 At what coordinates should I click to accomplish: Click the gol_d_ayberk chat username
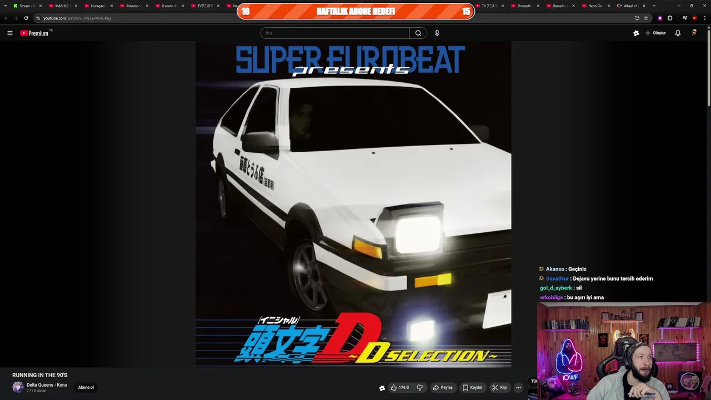tap(556, 288)
